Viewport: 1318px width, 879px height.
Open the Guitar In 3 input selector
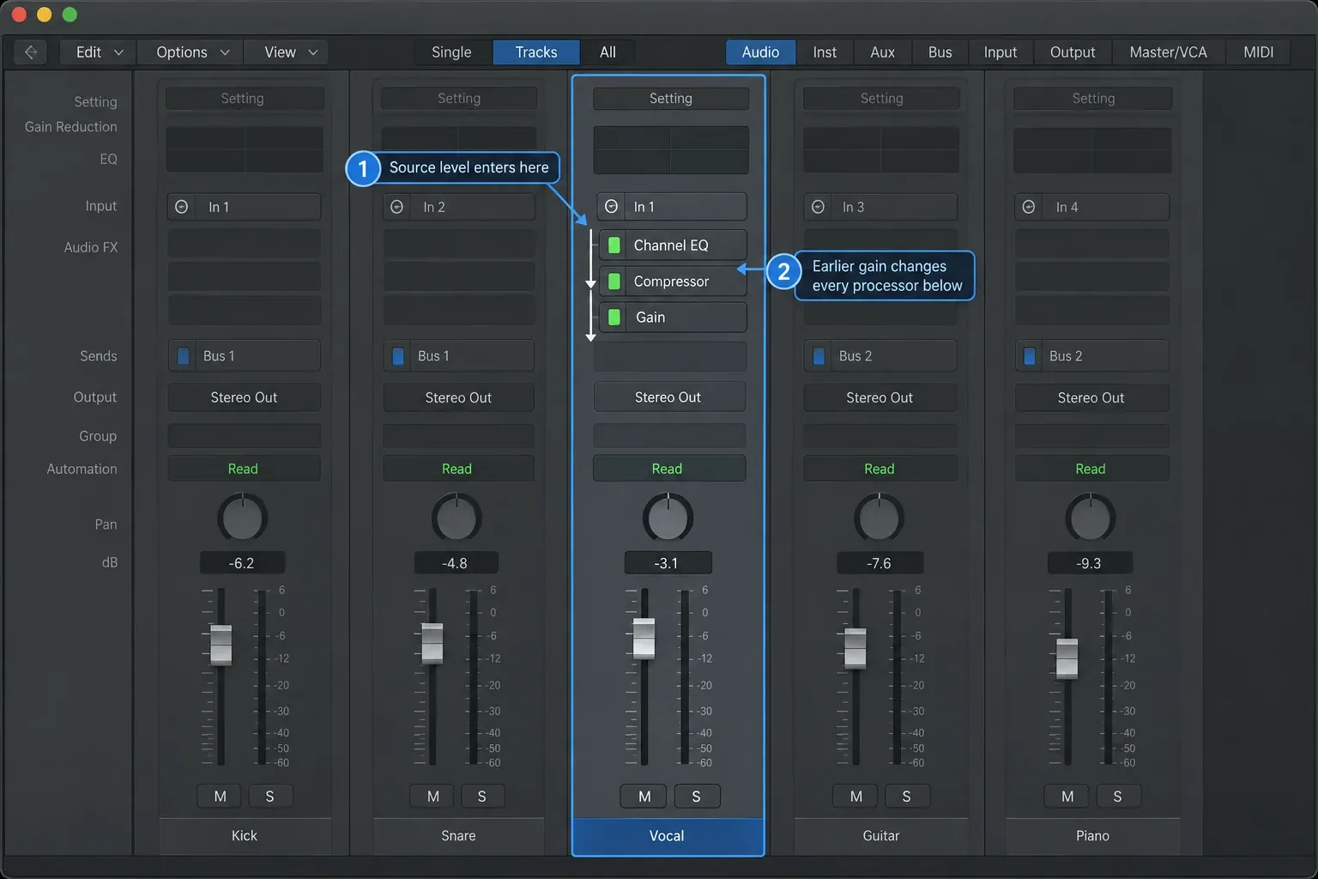(x=880, y=207)
